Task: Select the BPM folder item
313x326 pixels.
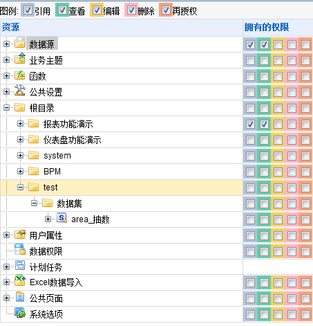Action: pyautogui.click(x=52, y=172)
